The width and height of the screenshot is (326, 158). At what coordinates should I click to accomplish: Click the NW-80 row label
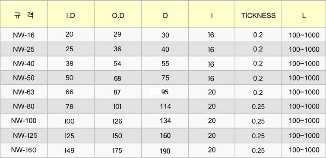pos(24,106)
